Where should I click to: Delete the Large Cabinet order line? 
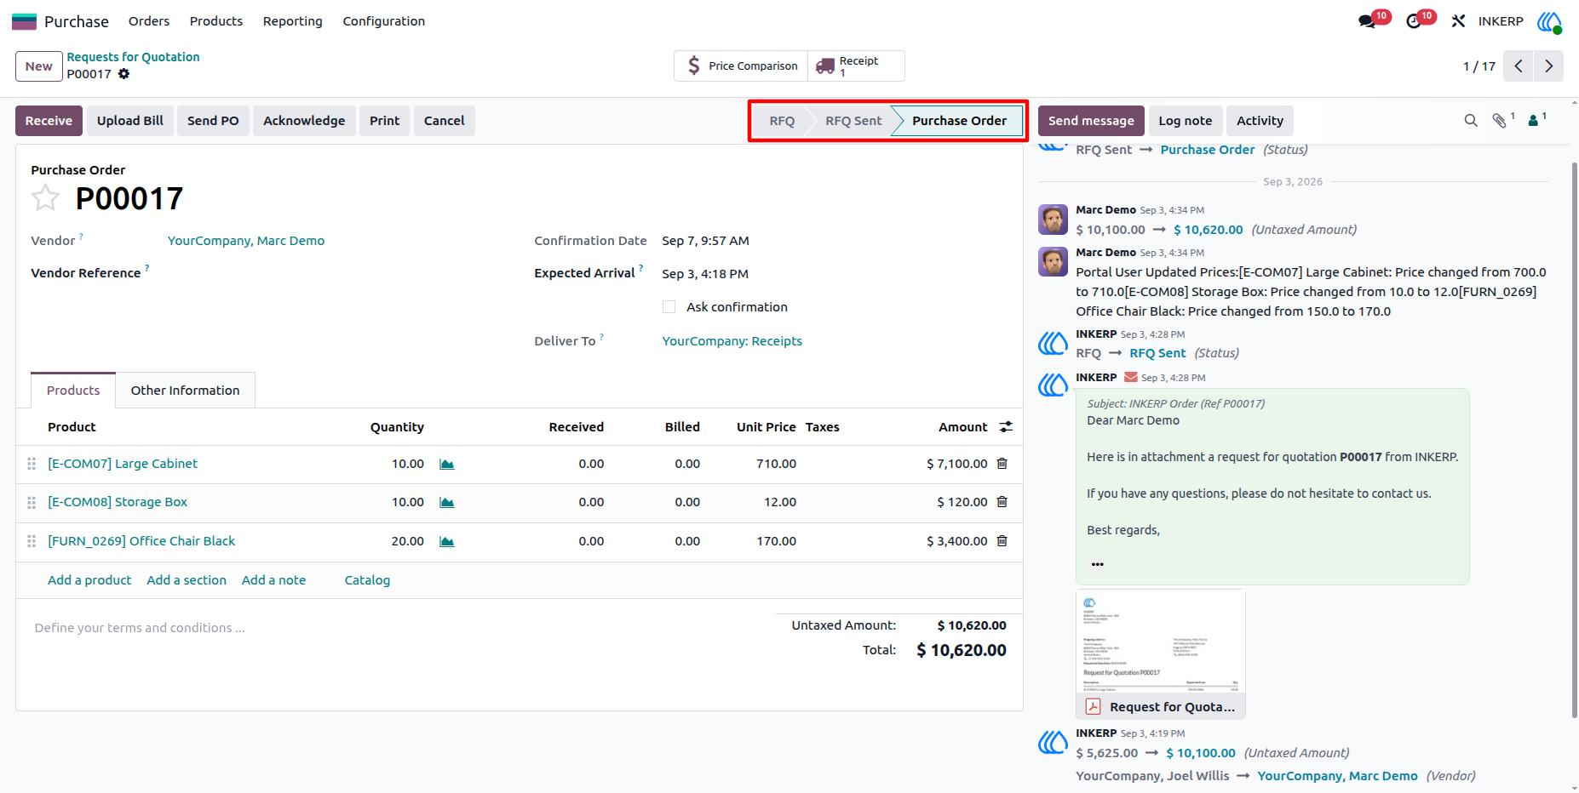[1002, 464]
